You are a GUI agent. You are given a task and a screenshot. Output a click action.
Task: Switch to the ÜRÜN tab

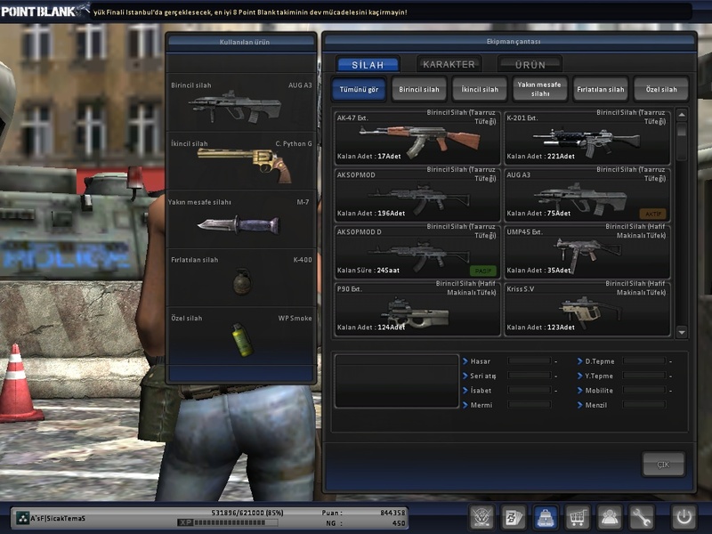click(x=530, y=64)
